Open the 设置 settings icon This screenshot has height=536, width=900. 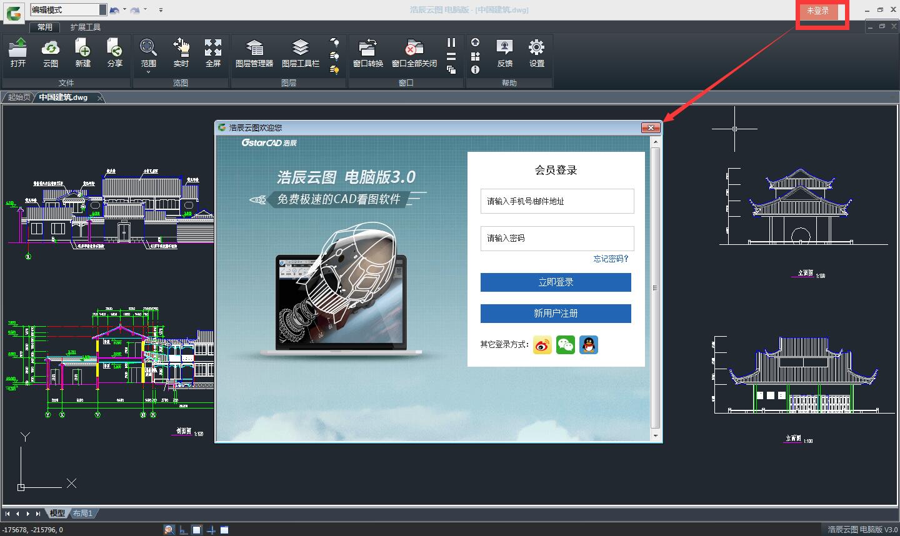(536, 55)
